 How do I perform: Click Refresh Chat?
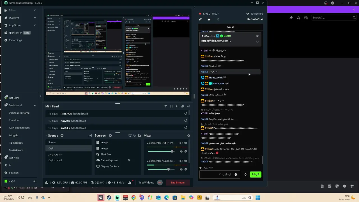(255, 19)
